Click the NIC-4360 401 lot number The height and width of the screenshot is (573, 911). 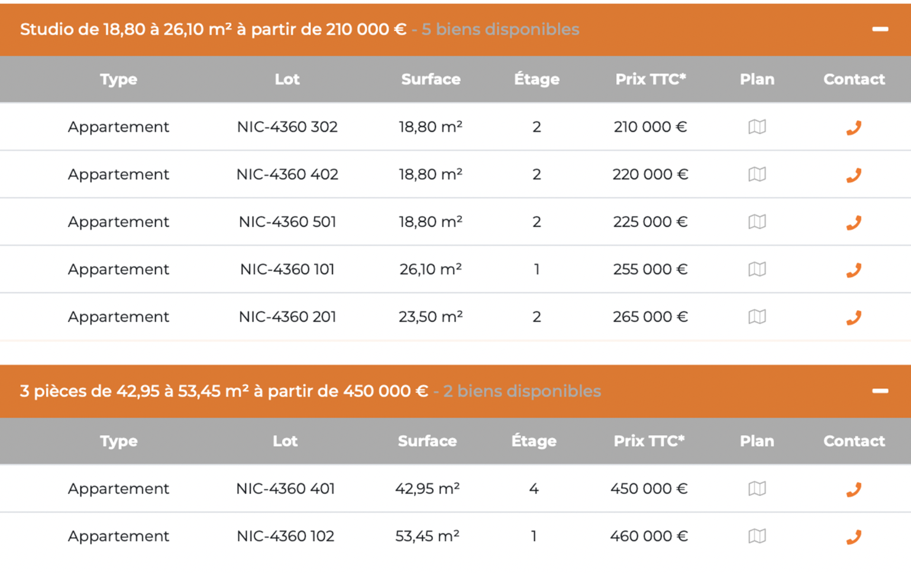pyautogui.click(x=285, y=488)
